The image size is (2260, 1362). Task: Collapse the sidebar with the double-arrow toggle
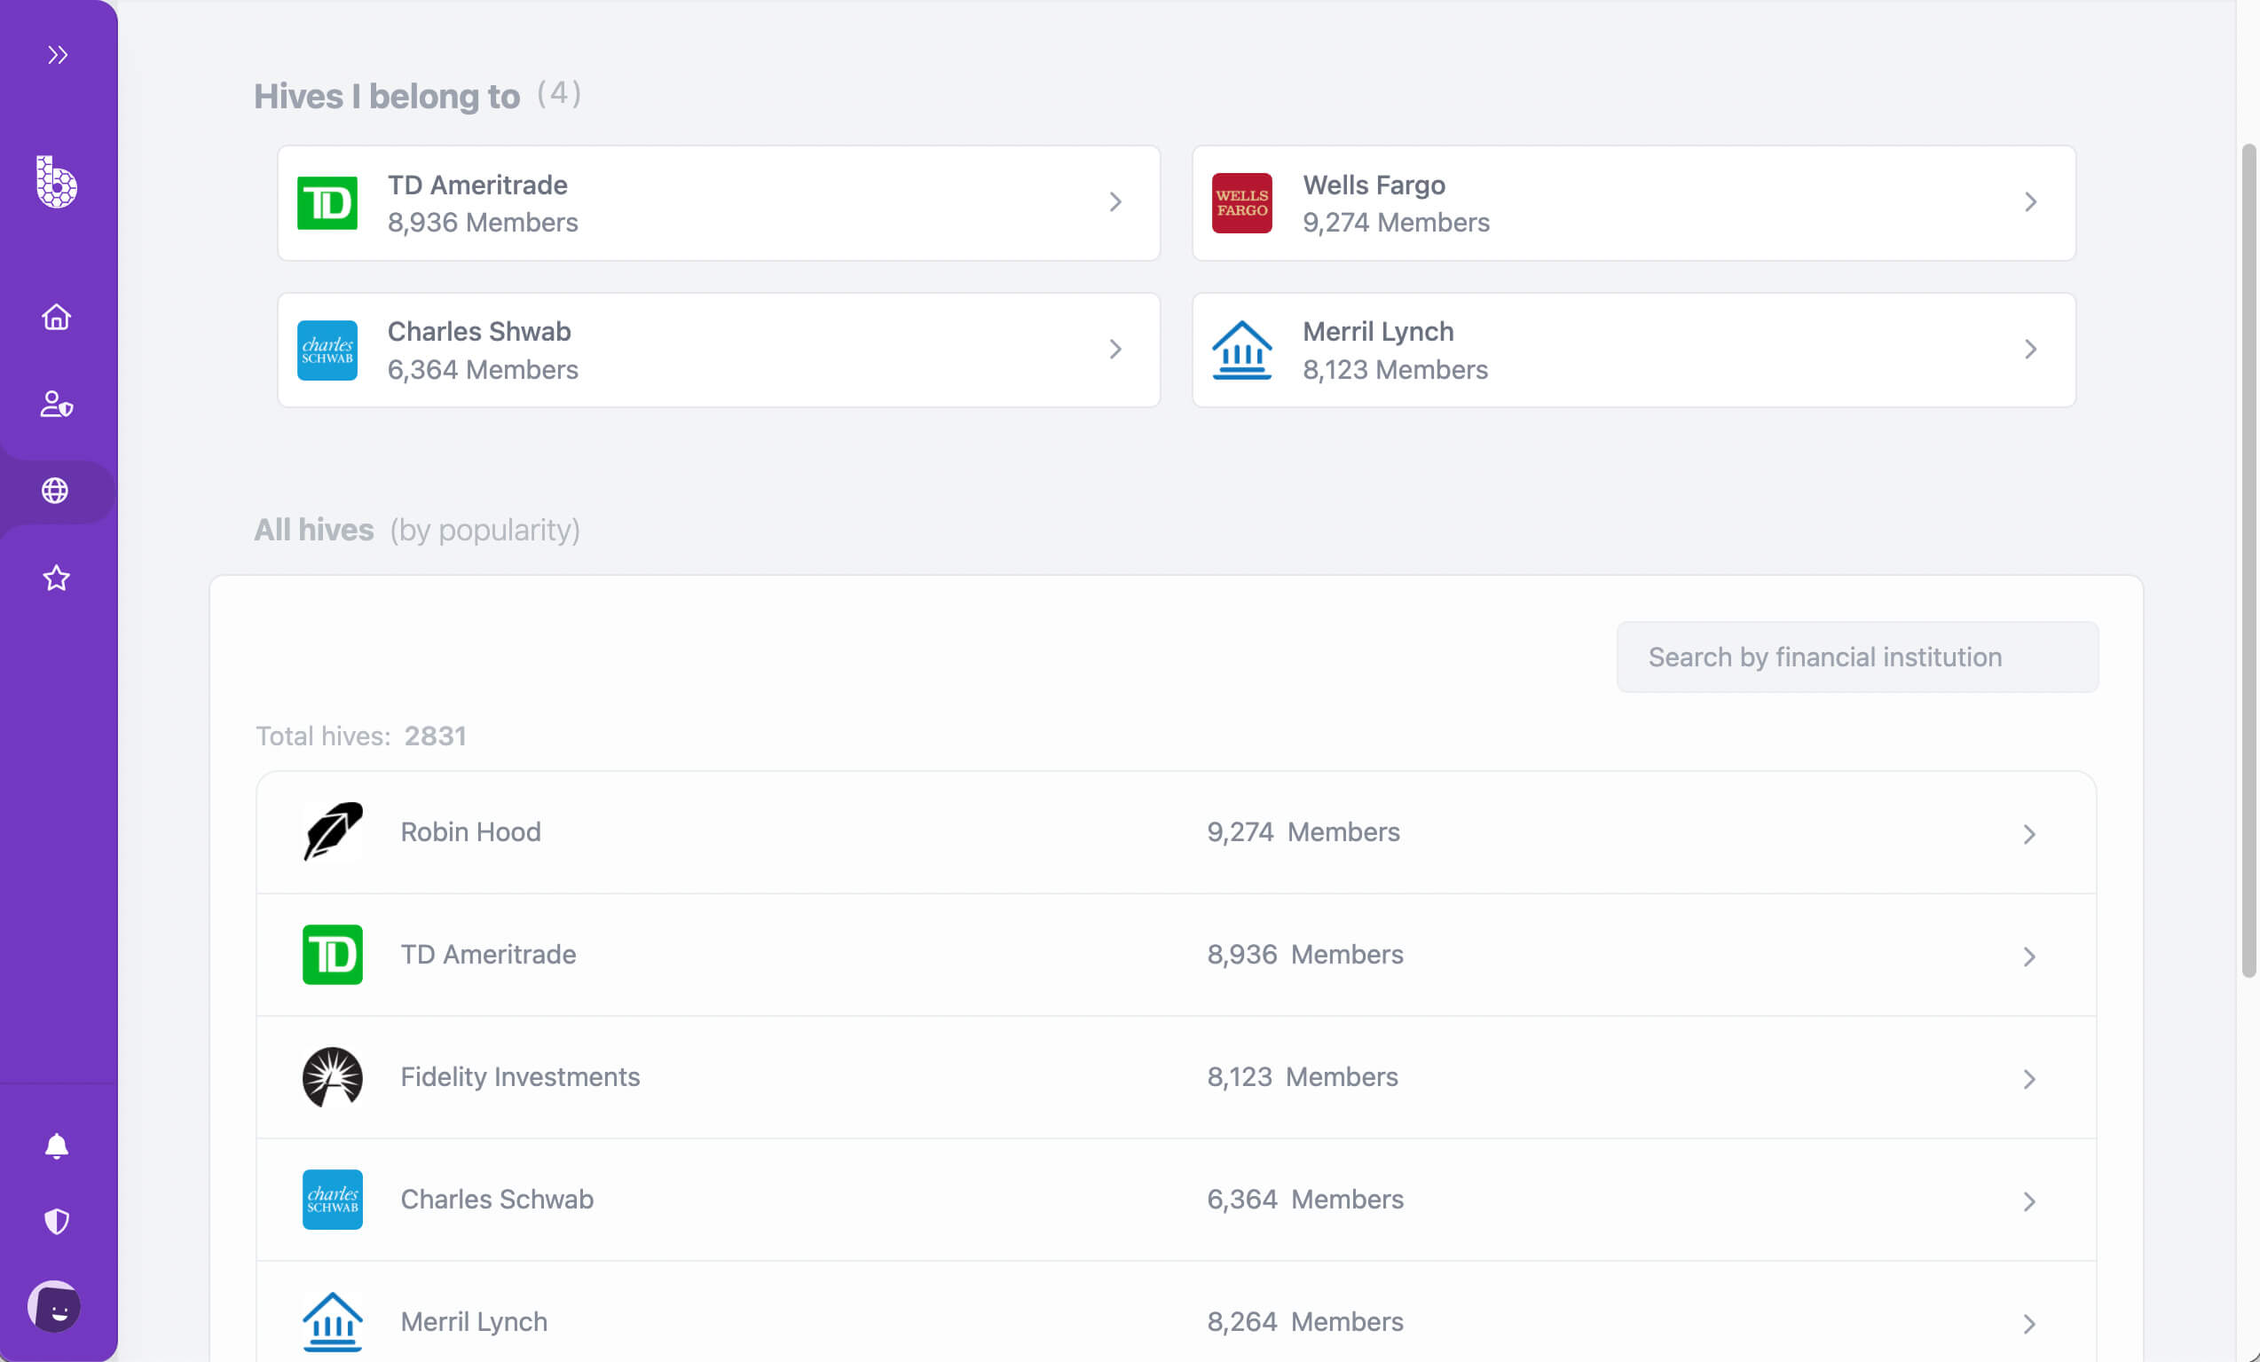coord(58,54)
